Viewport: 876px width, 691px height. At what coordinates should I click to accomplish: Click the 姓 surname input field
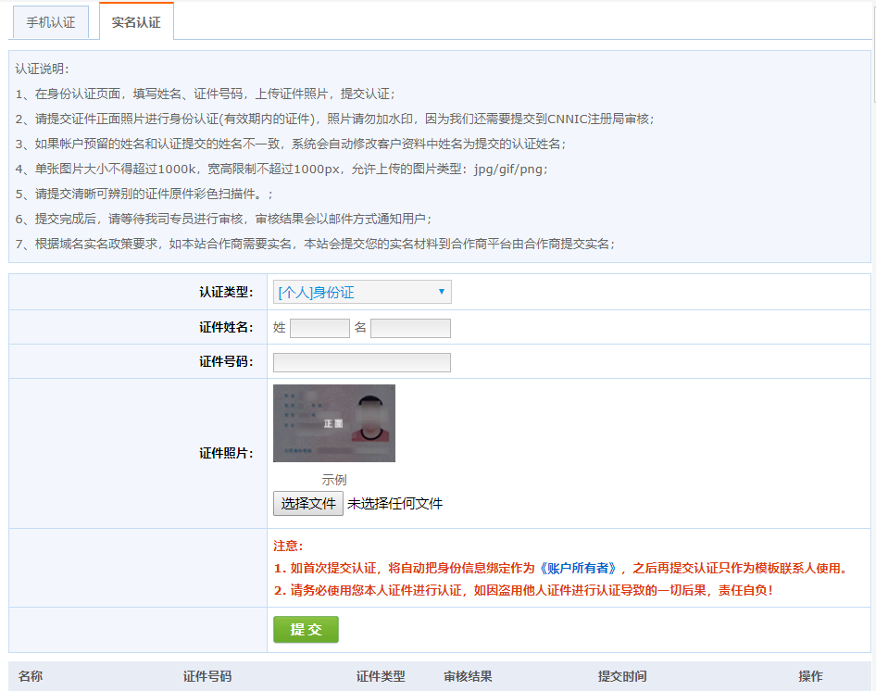[319, 328]
